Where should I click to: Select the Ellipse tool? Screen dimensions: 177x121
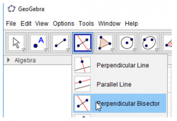(149, 42)
